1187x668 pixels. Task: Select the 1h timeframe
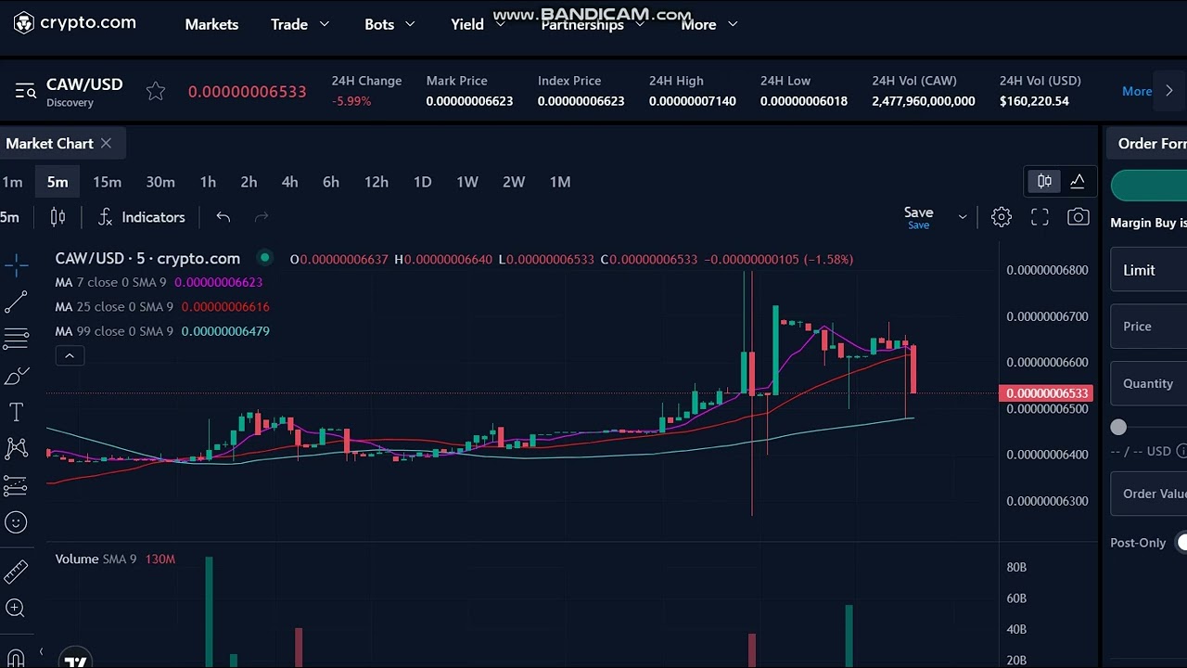pos(208,182)
